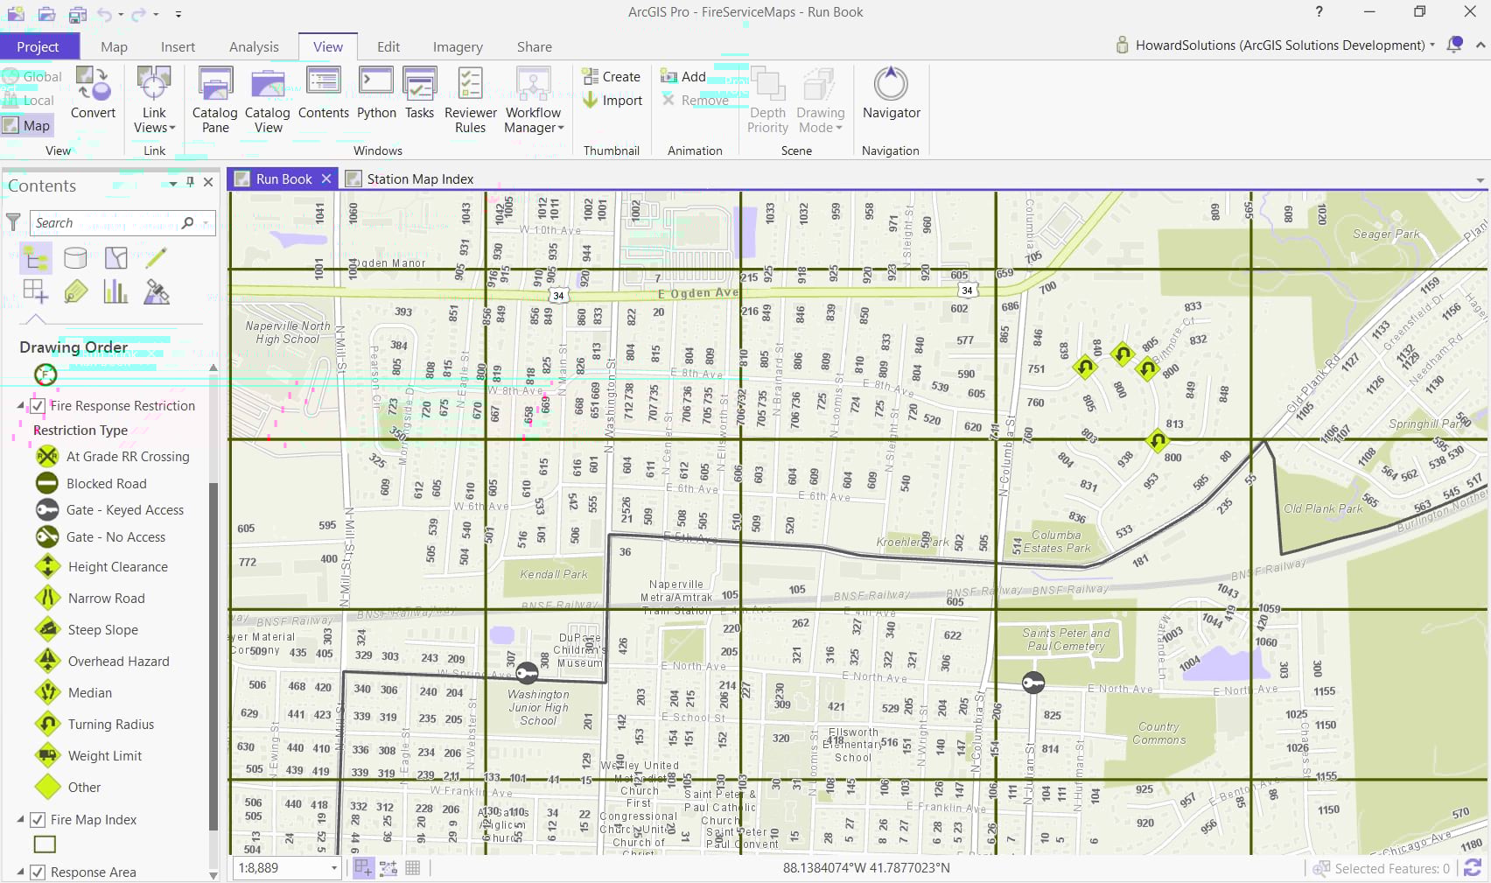The height and width of the screenshot is (883, 1491).
Task: Collapse the Response Area layer
Action: (x=20, y=872)
